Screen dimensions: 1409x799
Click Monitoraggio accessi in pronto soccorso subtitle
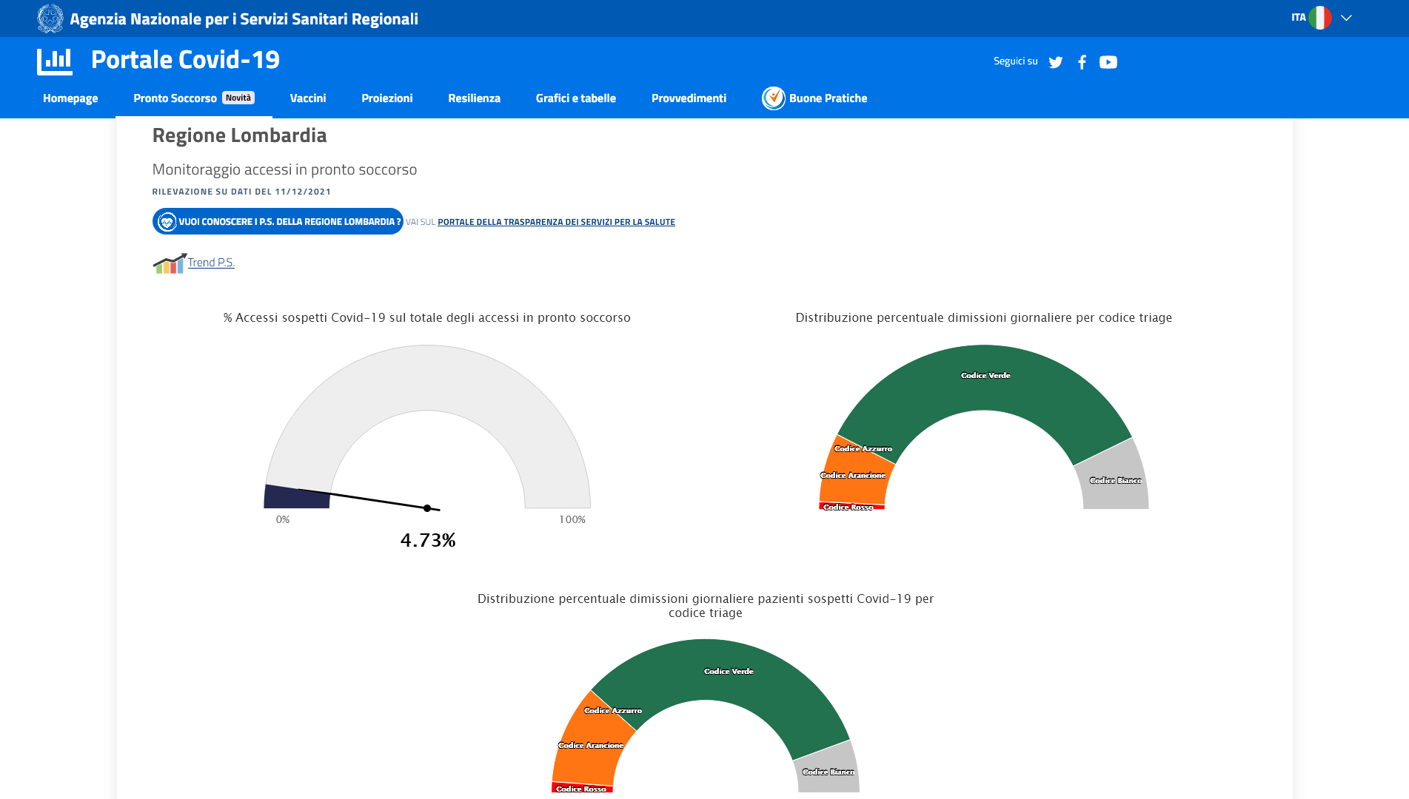pos(284,169)
